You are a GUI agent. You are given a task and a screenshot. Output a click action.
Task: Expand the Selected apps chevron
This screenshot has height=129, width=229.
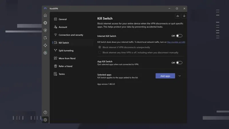pos(180,76)
